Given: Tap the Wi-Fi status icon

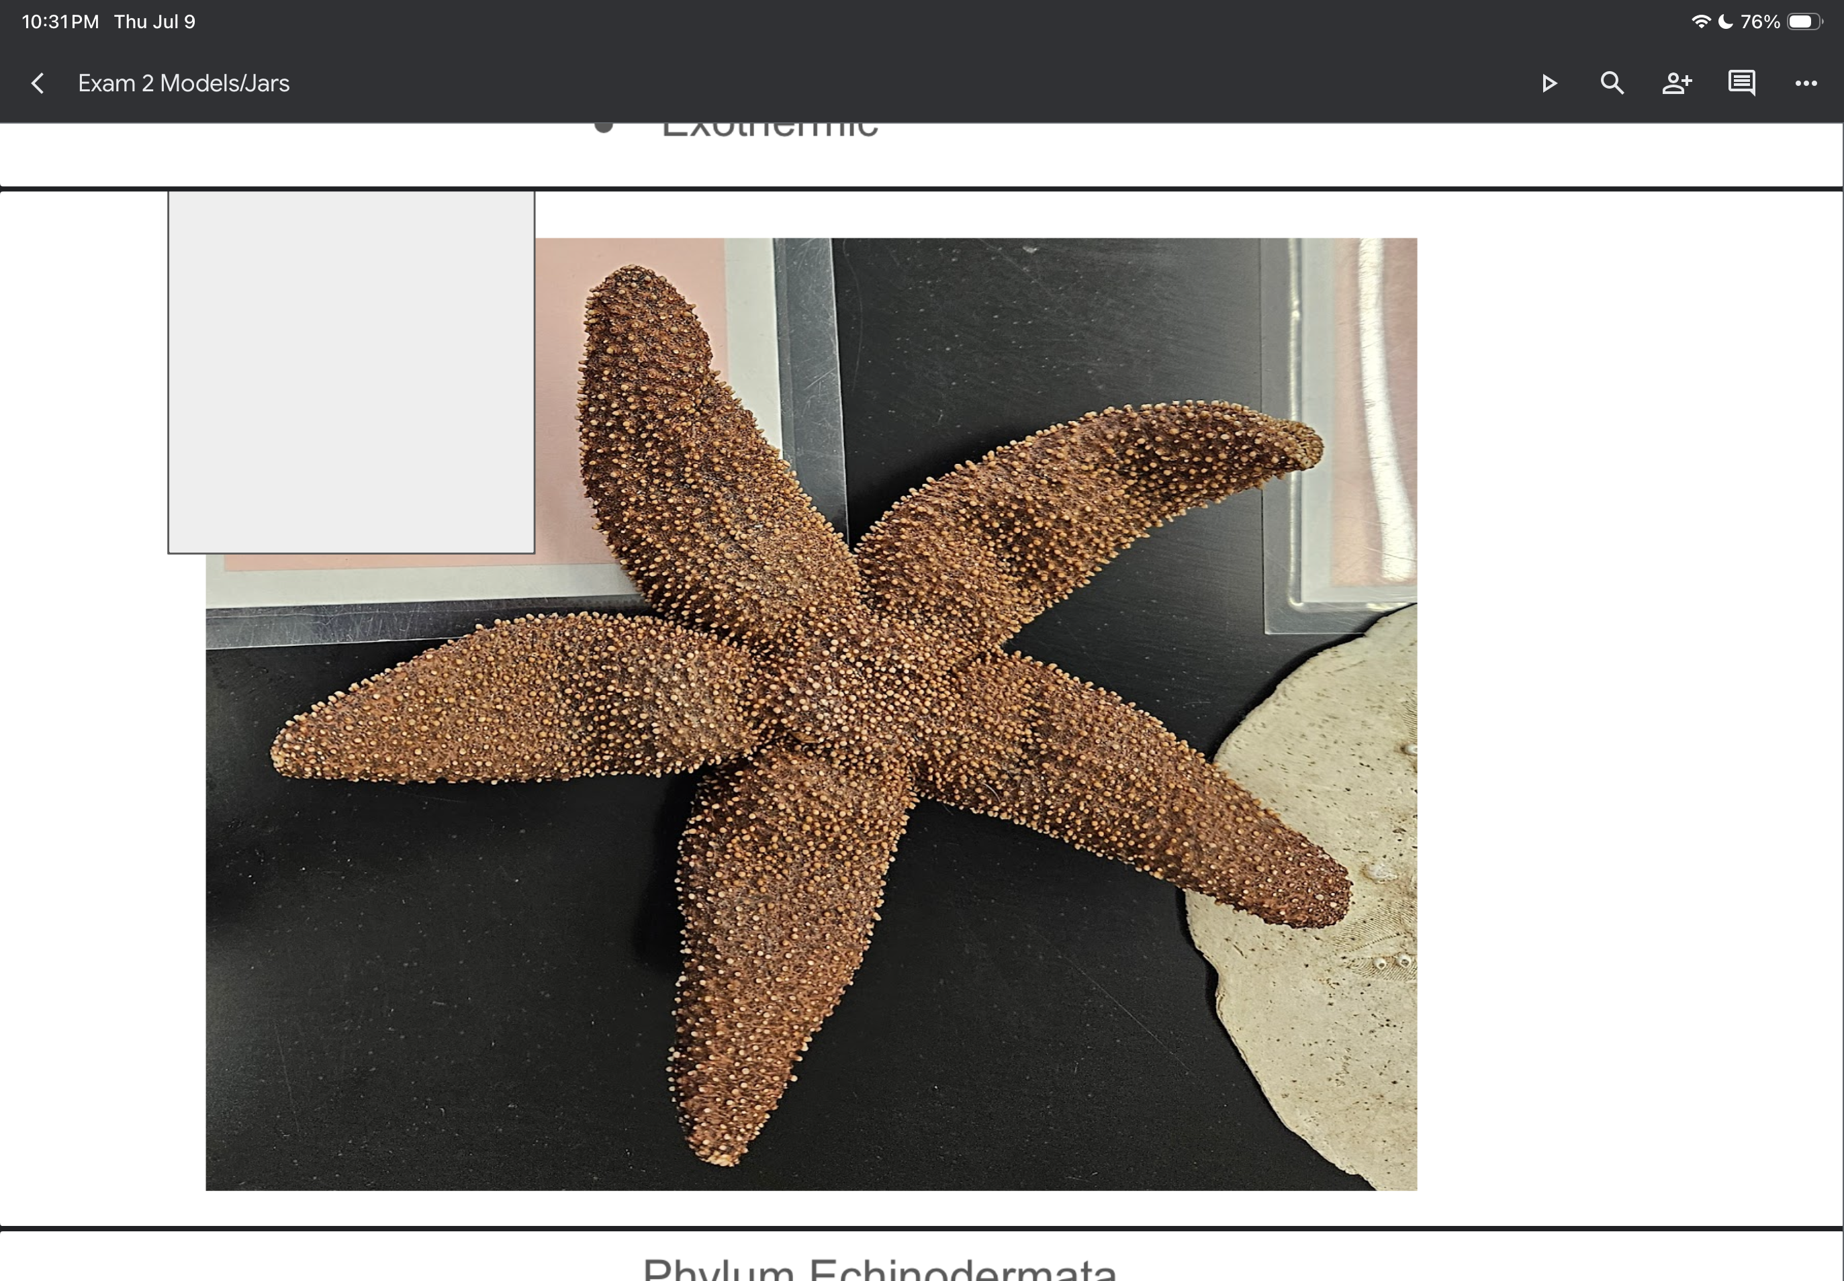Looking at the screenshot, I should (1700, 21).
